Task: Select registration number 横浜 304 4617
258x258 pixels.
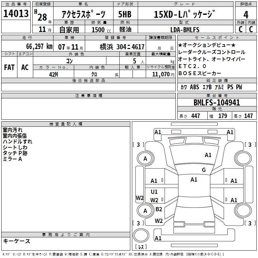Action: click(x=122, y=47)
